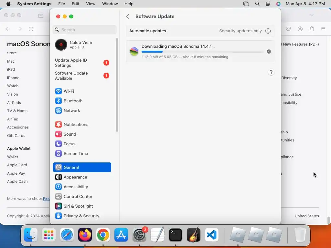Launch Safari from the Dock
Image resolution: width=331 pixels, height=248 pixels.
click(x=67, y=235)
